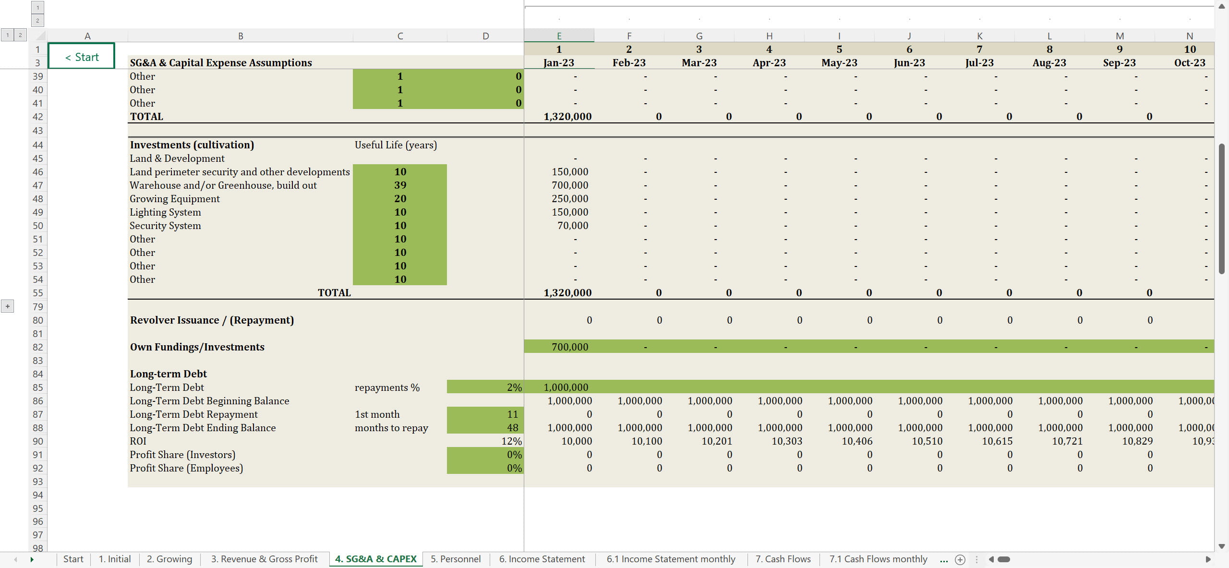Image resolution: width=1229 pixels, height=568 pixels.
Task: Show row outline level 2
Action: point(20,35)
